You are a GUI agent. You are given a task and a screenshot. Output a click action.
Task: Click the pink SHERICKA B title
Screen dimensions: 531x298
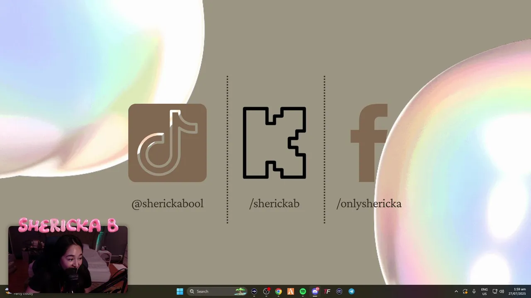(68, 225)
